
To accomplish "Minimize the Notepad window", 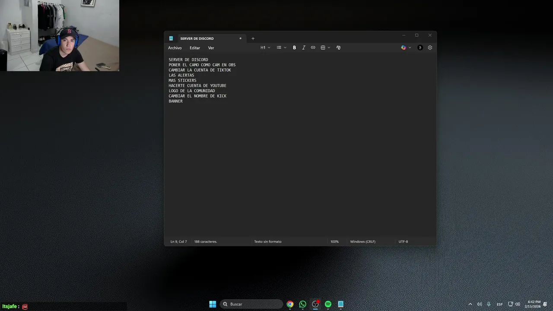I will click(x=404, y=35).
